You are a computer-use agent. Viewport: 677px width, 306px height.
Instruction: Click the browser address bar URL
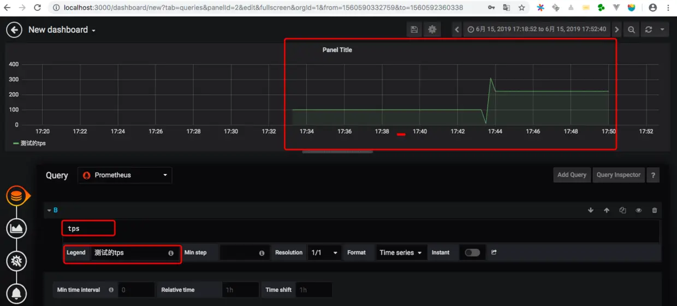pos(263,8)
